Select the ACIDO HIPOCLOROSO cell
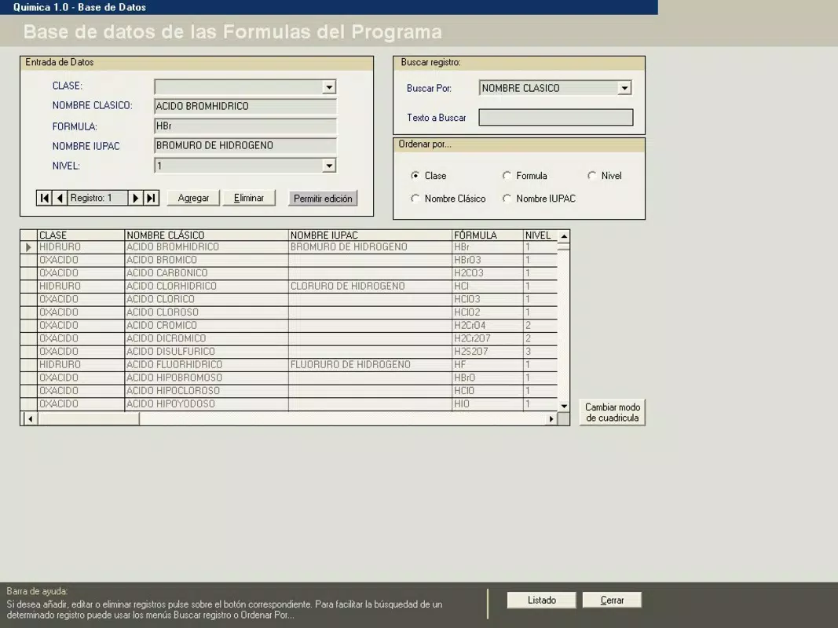The image size is (838, 628). (207, 391)
